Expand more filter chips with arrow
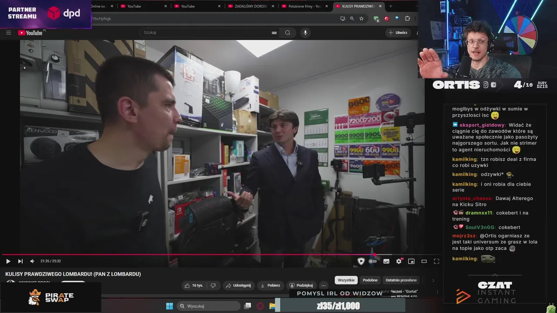Viewport: 557px width, 313px height. [433, 280]
